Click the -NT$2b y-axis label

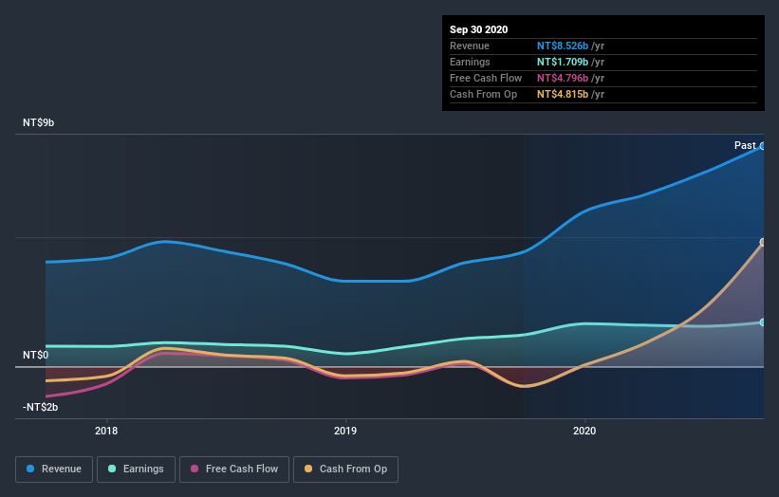coord(40,407)
